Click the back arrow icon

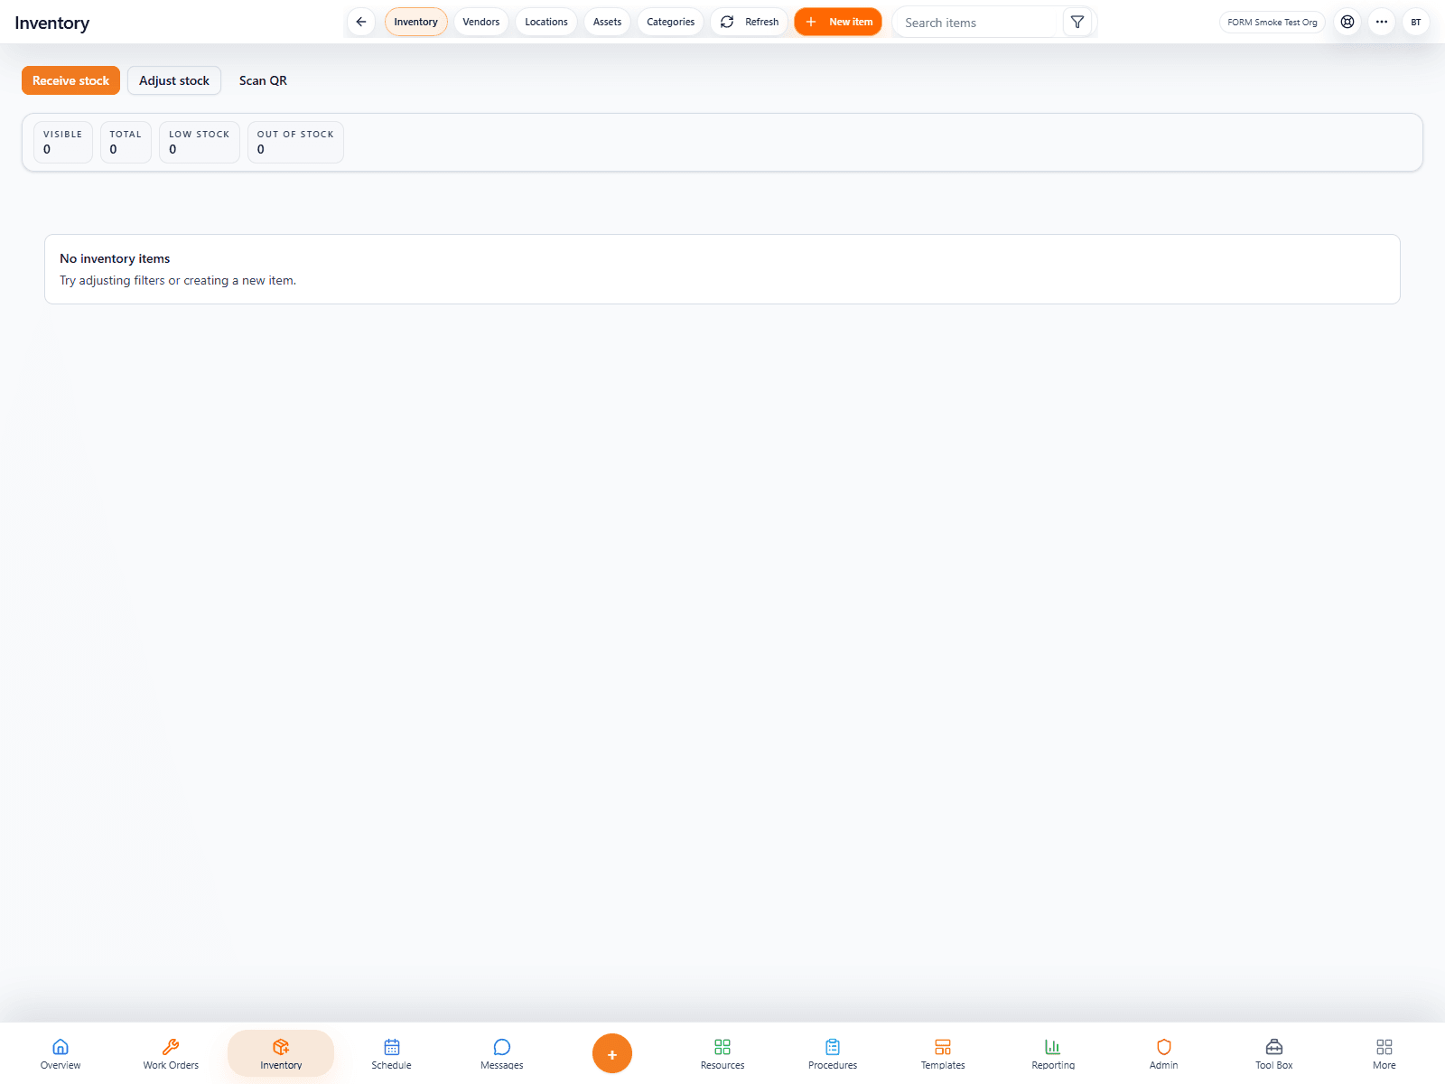pyautogui.click(x=361, y=22)
